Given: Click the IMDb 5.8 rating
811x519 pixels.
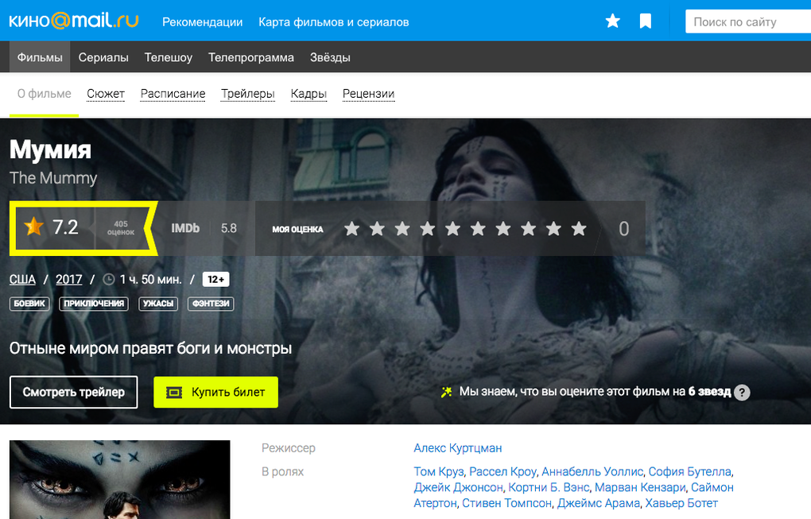Looking at the screenshot, I should click(x=204, y=228).
